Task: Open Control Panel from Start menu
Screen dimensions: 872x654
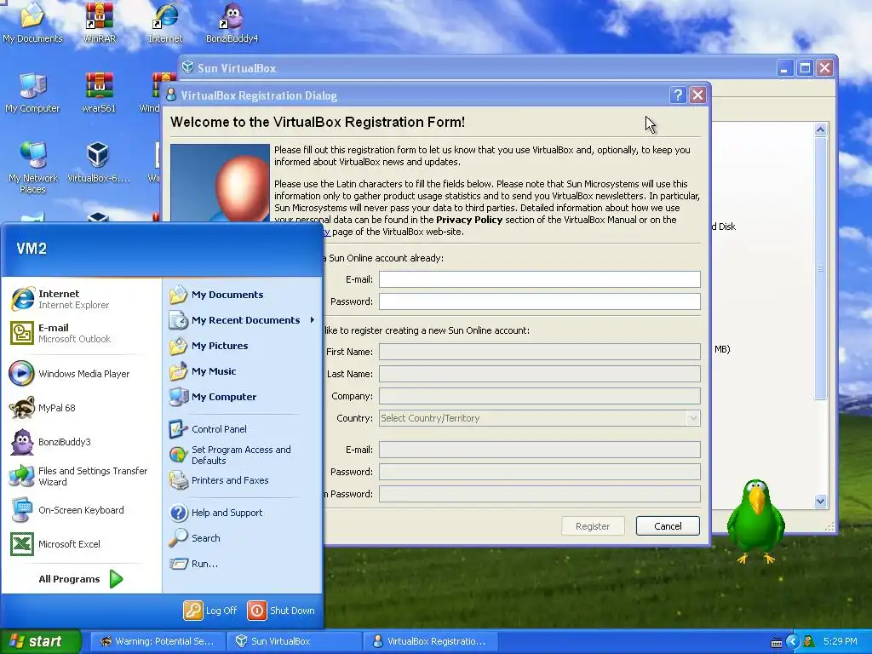Action: pyautogui.click(x=243, y=429)
